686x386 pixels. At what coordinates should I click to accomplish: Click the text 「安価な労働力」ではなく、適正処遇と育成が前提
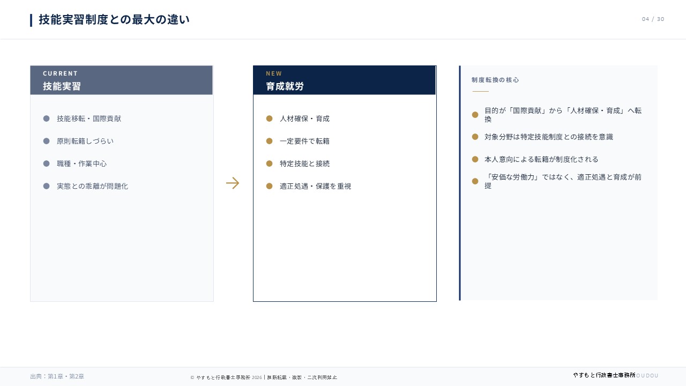pos(563,181)
